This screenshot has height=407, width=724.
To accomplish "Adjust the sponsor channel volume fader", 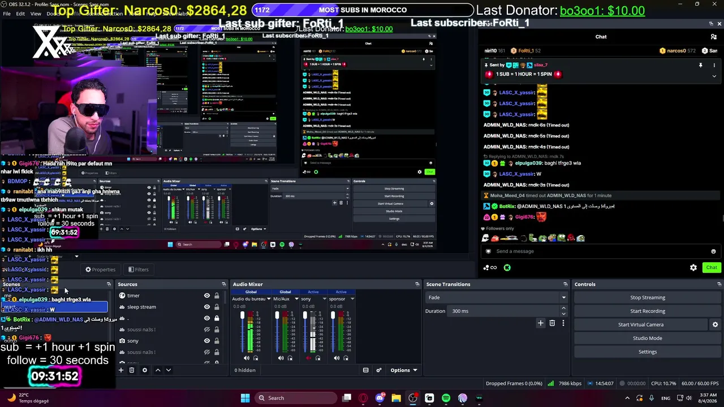I will click(x=333, y=315).
